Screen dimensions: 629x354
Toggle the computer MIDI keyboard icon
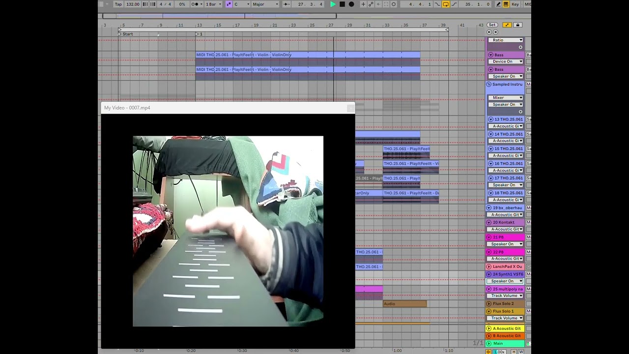coord(506,4)
